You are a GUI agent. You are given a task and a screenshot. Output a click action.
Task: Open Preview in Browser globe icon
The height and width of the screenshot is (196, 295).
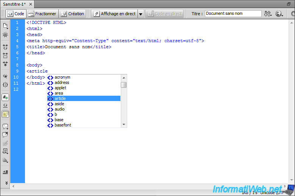pos(279,14)
